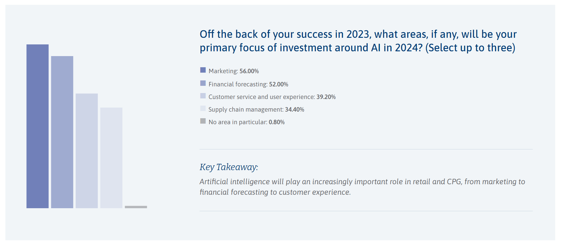Click the divider line above Key Takeaway

(366, 149)
